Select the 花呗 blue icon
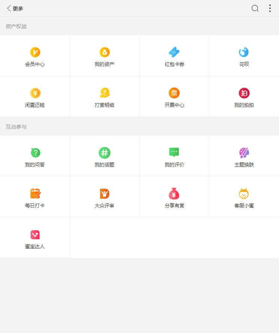The width and height of the screenshot is (279, 333). tap(244, 52)
